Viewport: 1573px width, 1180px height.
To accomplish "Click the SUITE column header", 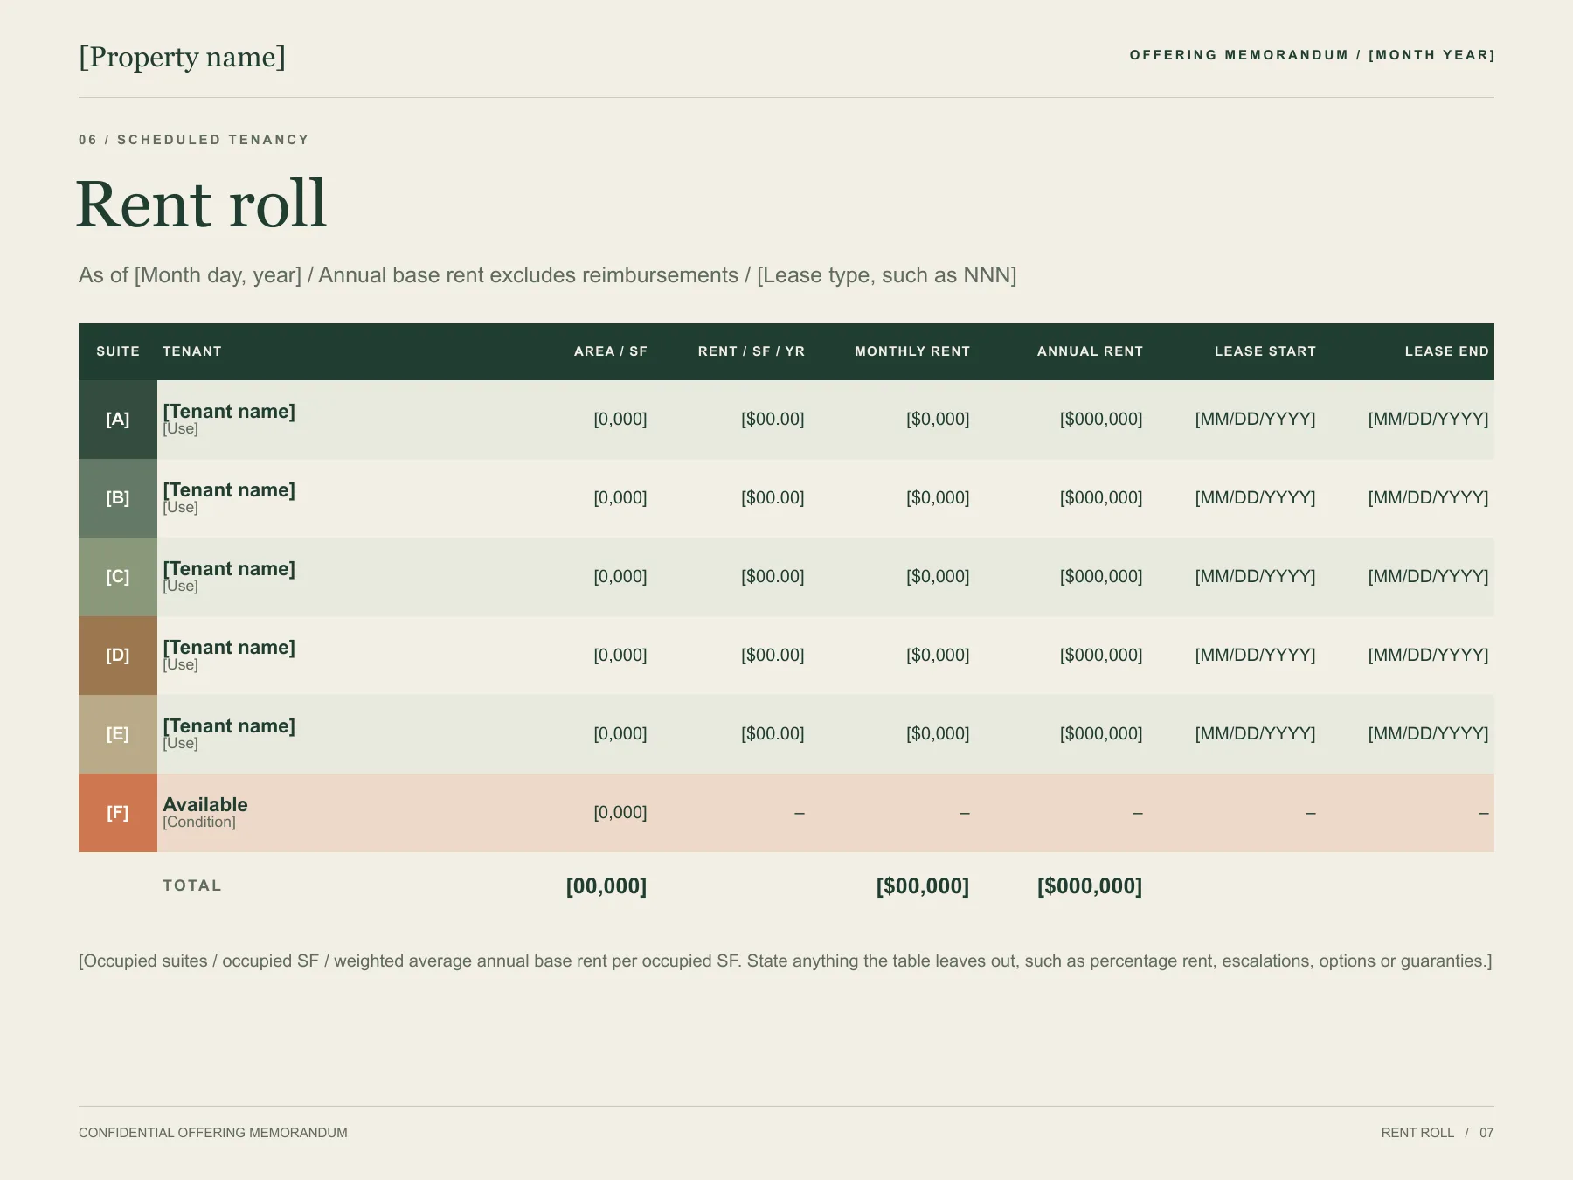I will 118,351.
